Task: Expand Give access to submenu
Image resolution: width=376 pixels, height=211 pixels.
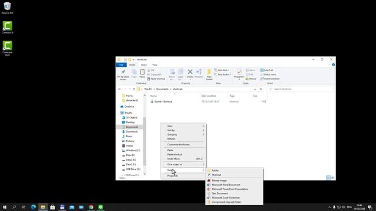Action: pyautogui.click(x=184, y=165)
